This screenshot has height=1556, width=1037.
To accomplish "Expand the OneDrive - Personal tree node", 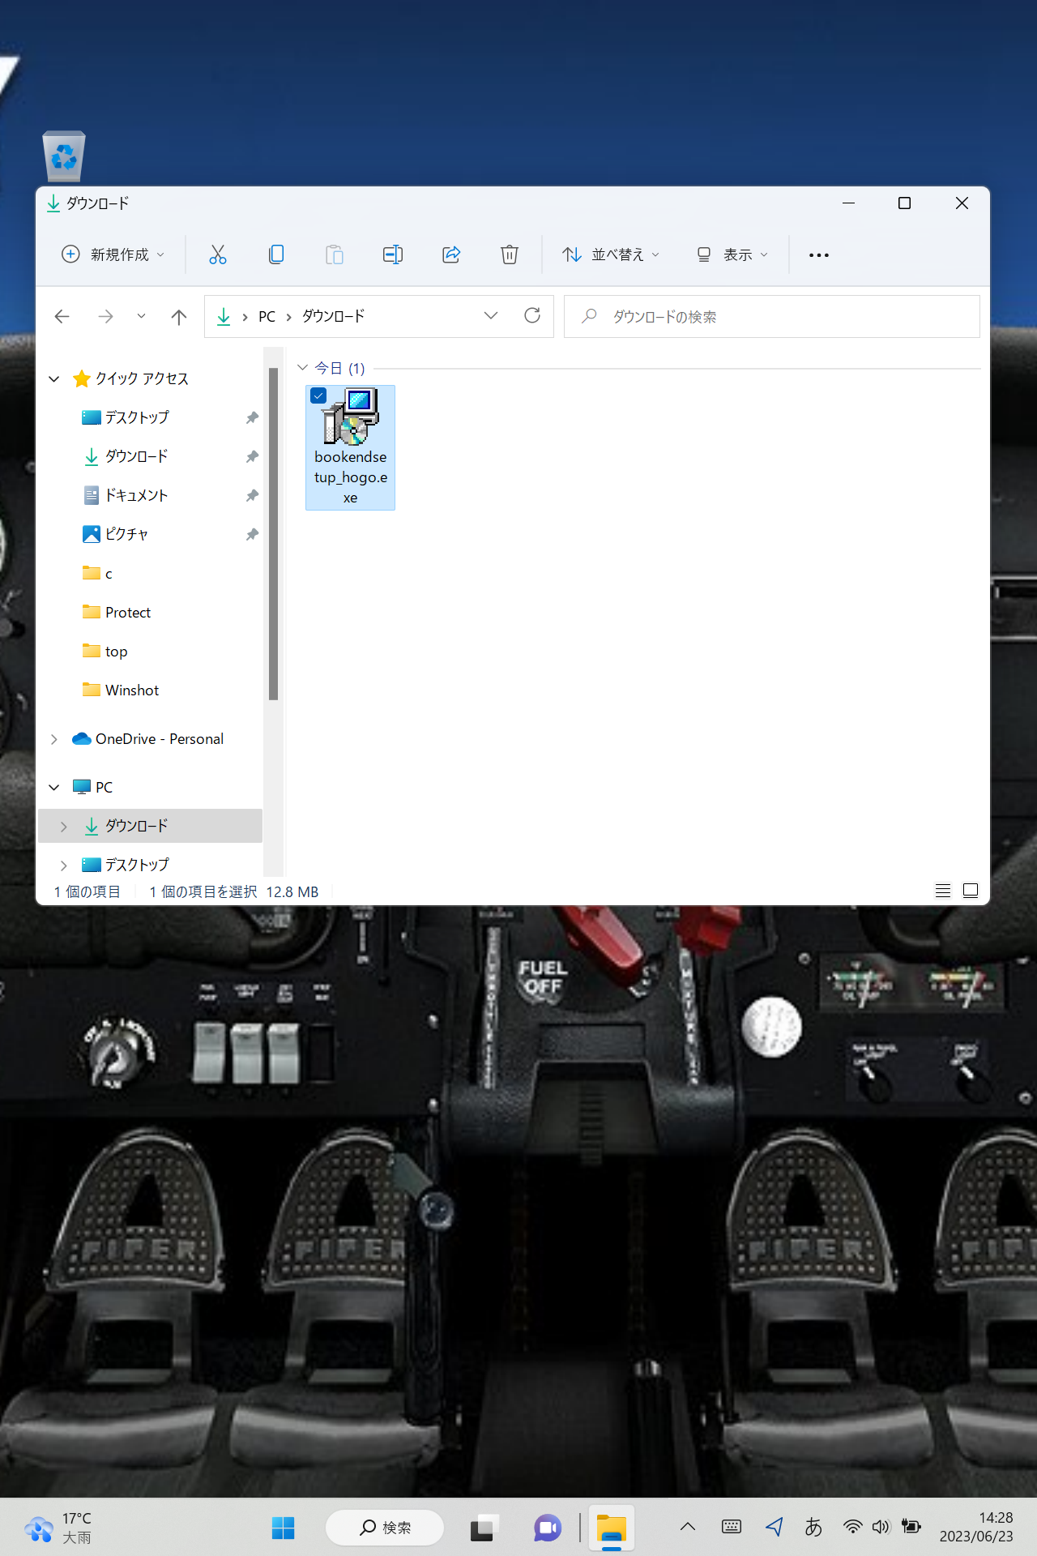I will coord(54,739).
